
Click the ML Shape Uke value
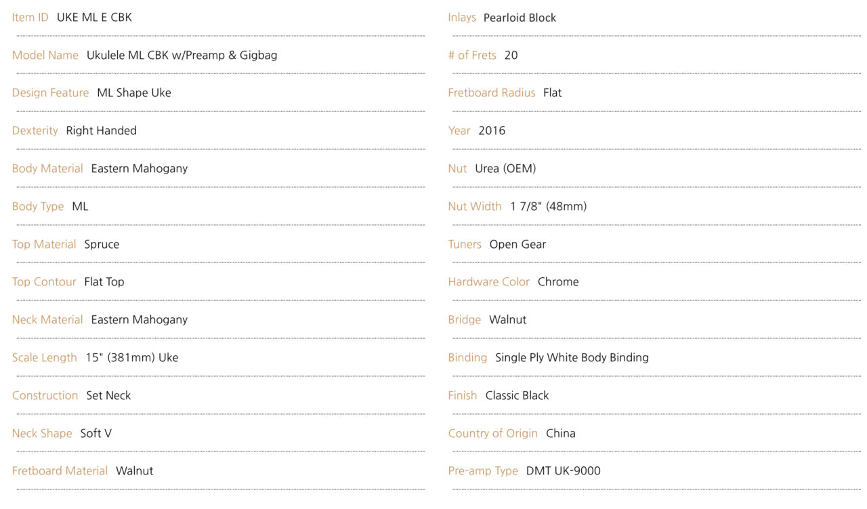pos(134,93)
